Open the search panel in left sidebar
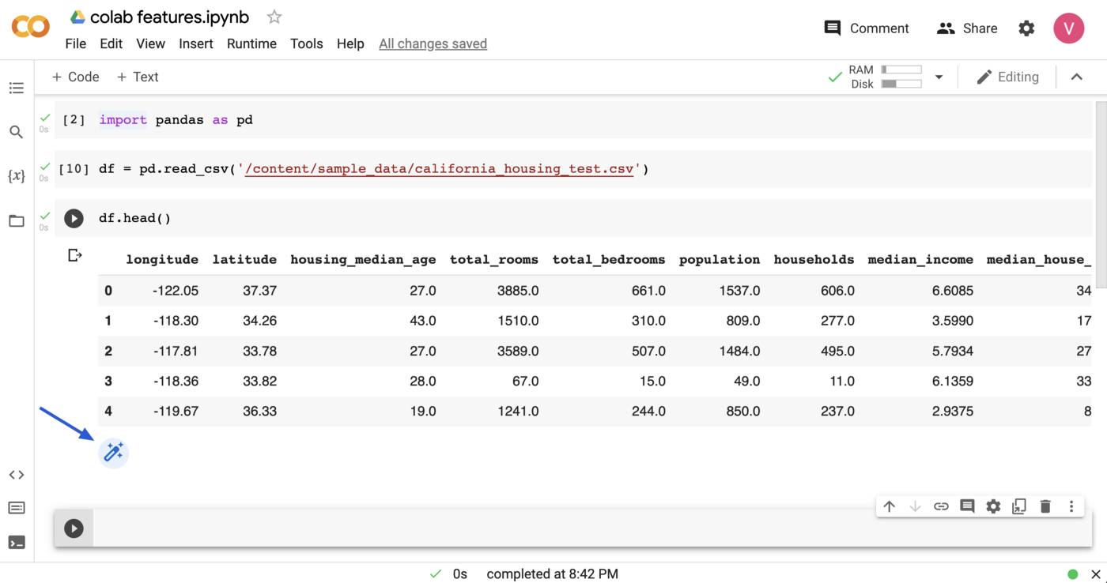 coord(17,132)
